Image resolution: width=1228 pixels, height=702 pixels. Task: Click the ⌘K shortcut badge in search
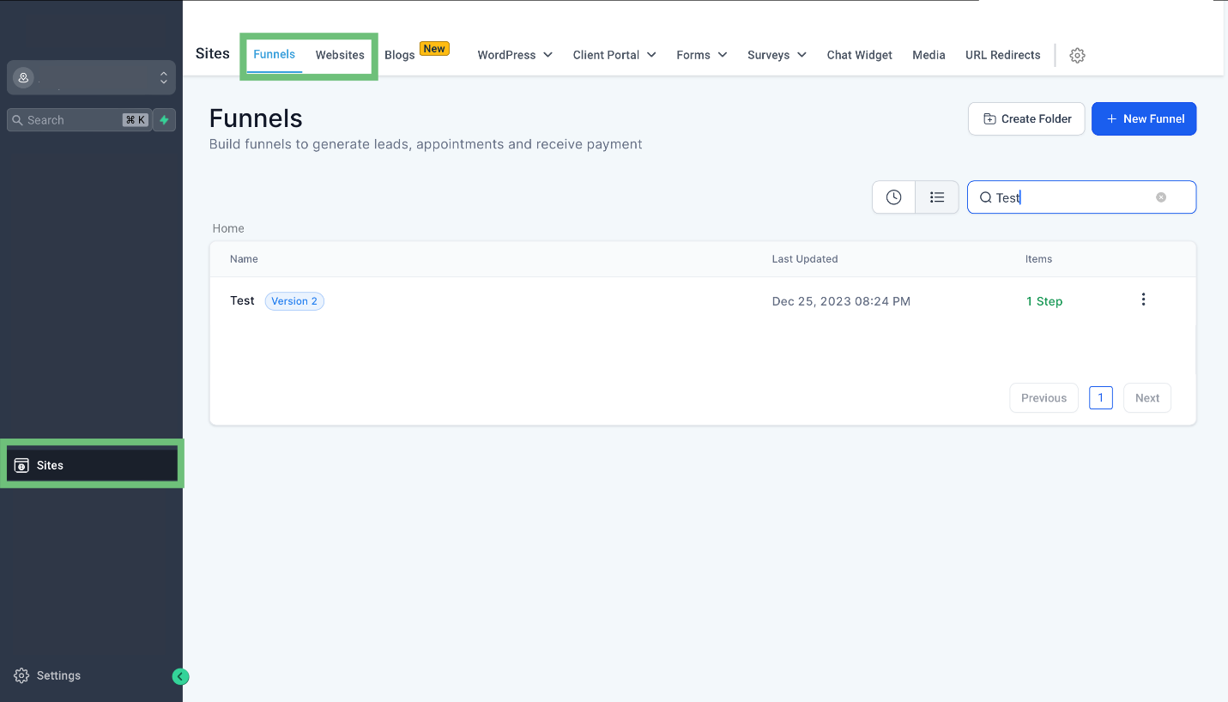tap(135, 120)
